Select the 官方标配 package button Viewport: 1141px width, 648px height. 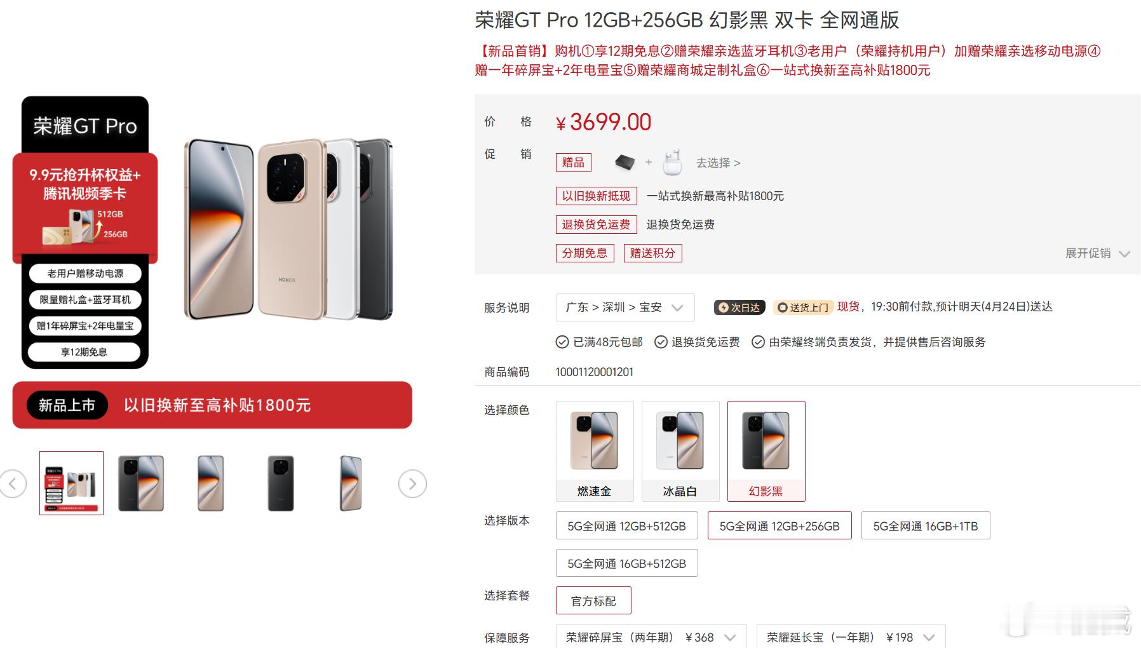pos(593,601)
